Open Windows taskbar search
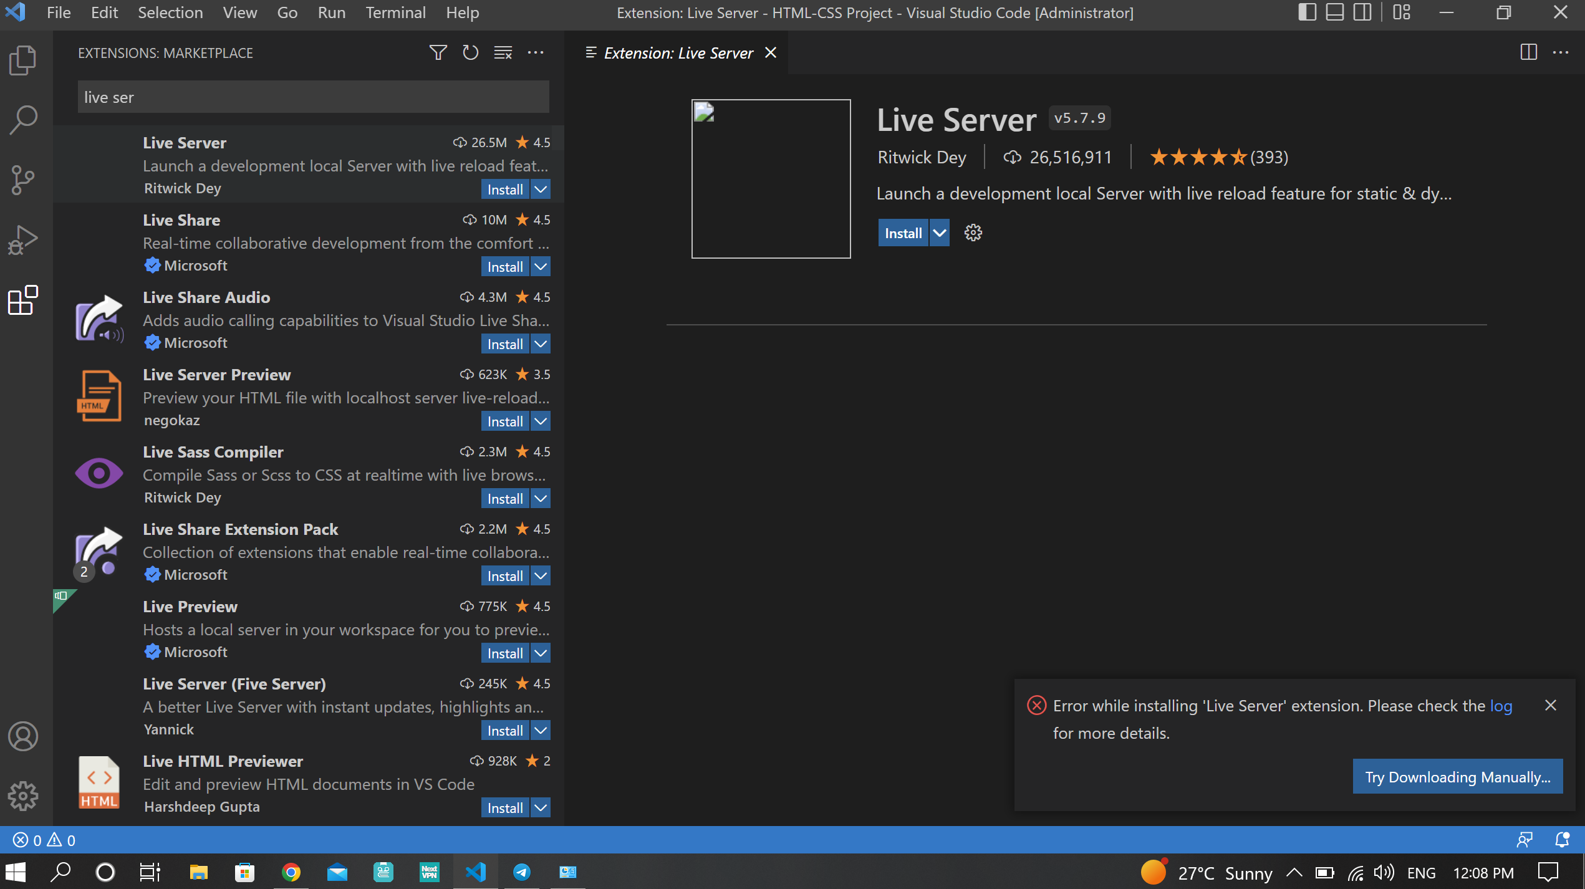 click(60, 872)
